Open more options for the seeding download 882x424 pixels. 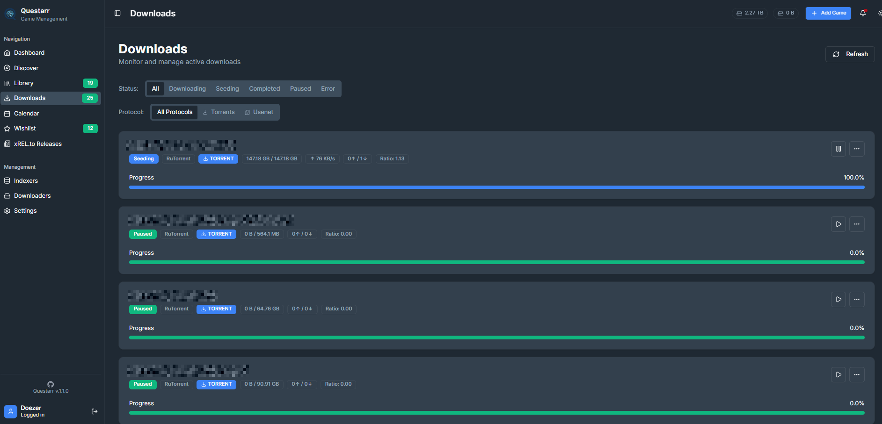[x=856, y=149]
